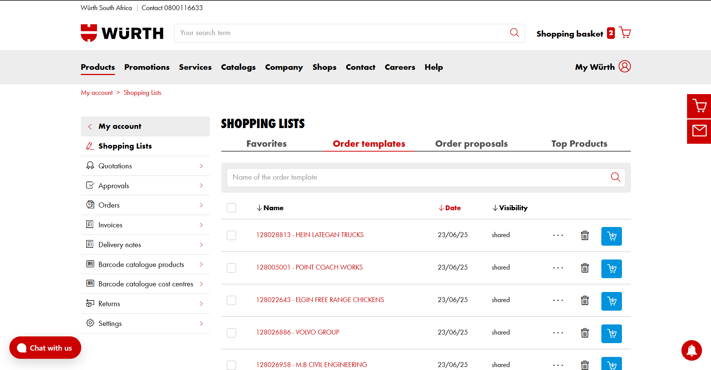This screenshot has height=370, width=711.
Task: Start a chat via Chat with us button
Action: click(x=45, y=348)
